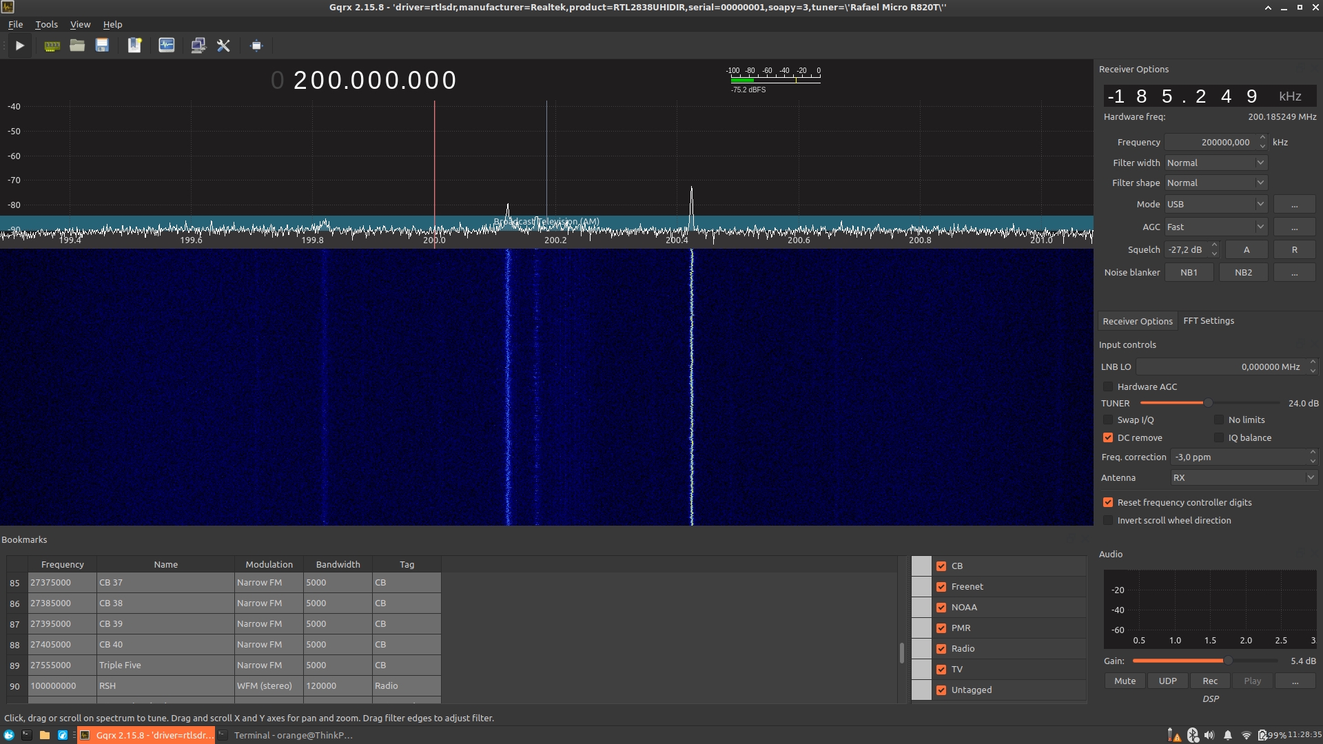Enable Invert scroll wheel direction
This screenshot has width=1323, height=744.
tap(1108, 521)
